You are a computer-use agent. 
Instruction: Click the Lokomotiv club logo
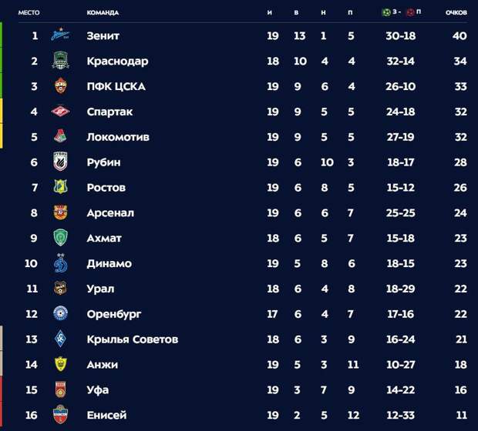[60, 136]
